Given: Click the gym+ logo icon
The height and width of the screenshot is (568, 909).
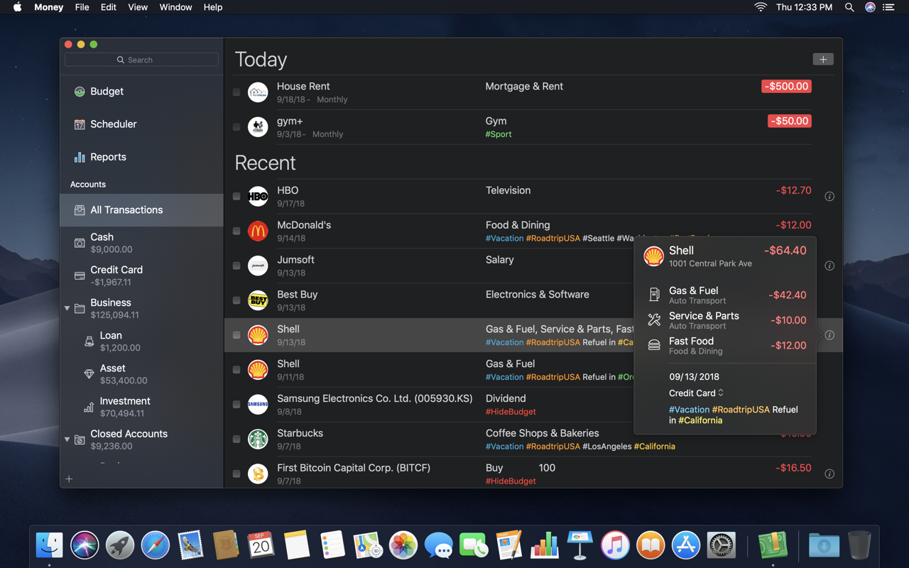Looking at the screenshot, I should click(258, 127).
